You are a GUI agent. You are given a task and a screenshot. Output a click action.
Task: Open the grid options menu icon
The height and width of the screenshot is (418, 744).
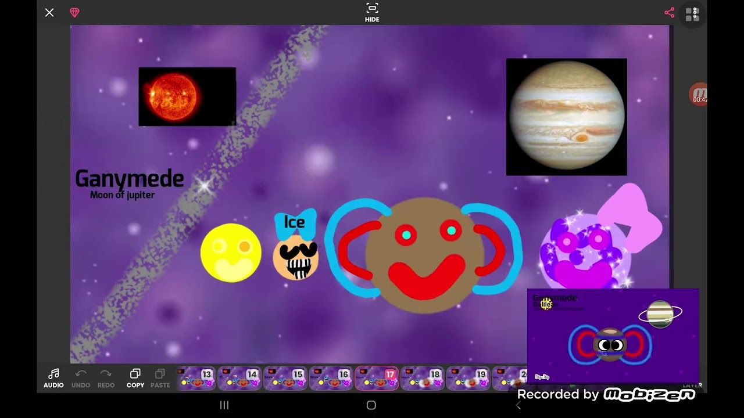coord(692,15)
